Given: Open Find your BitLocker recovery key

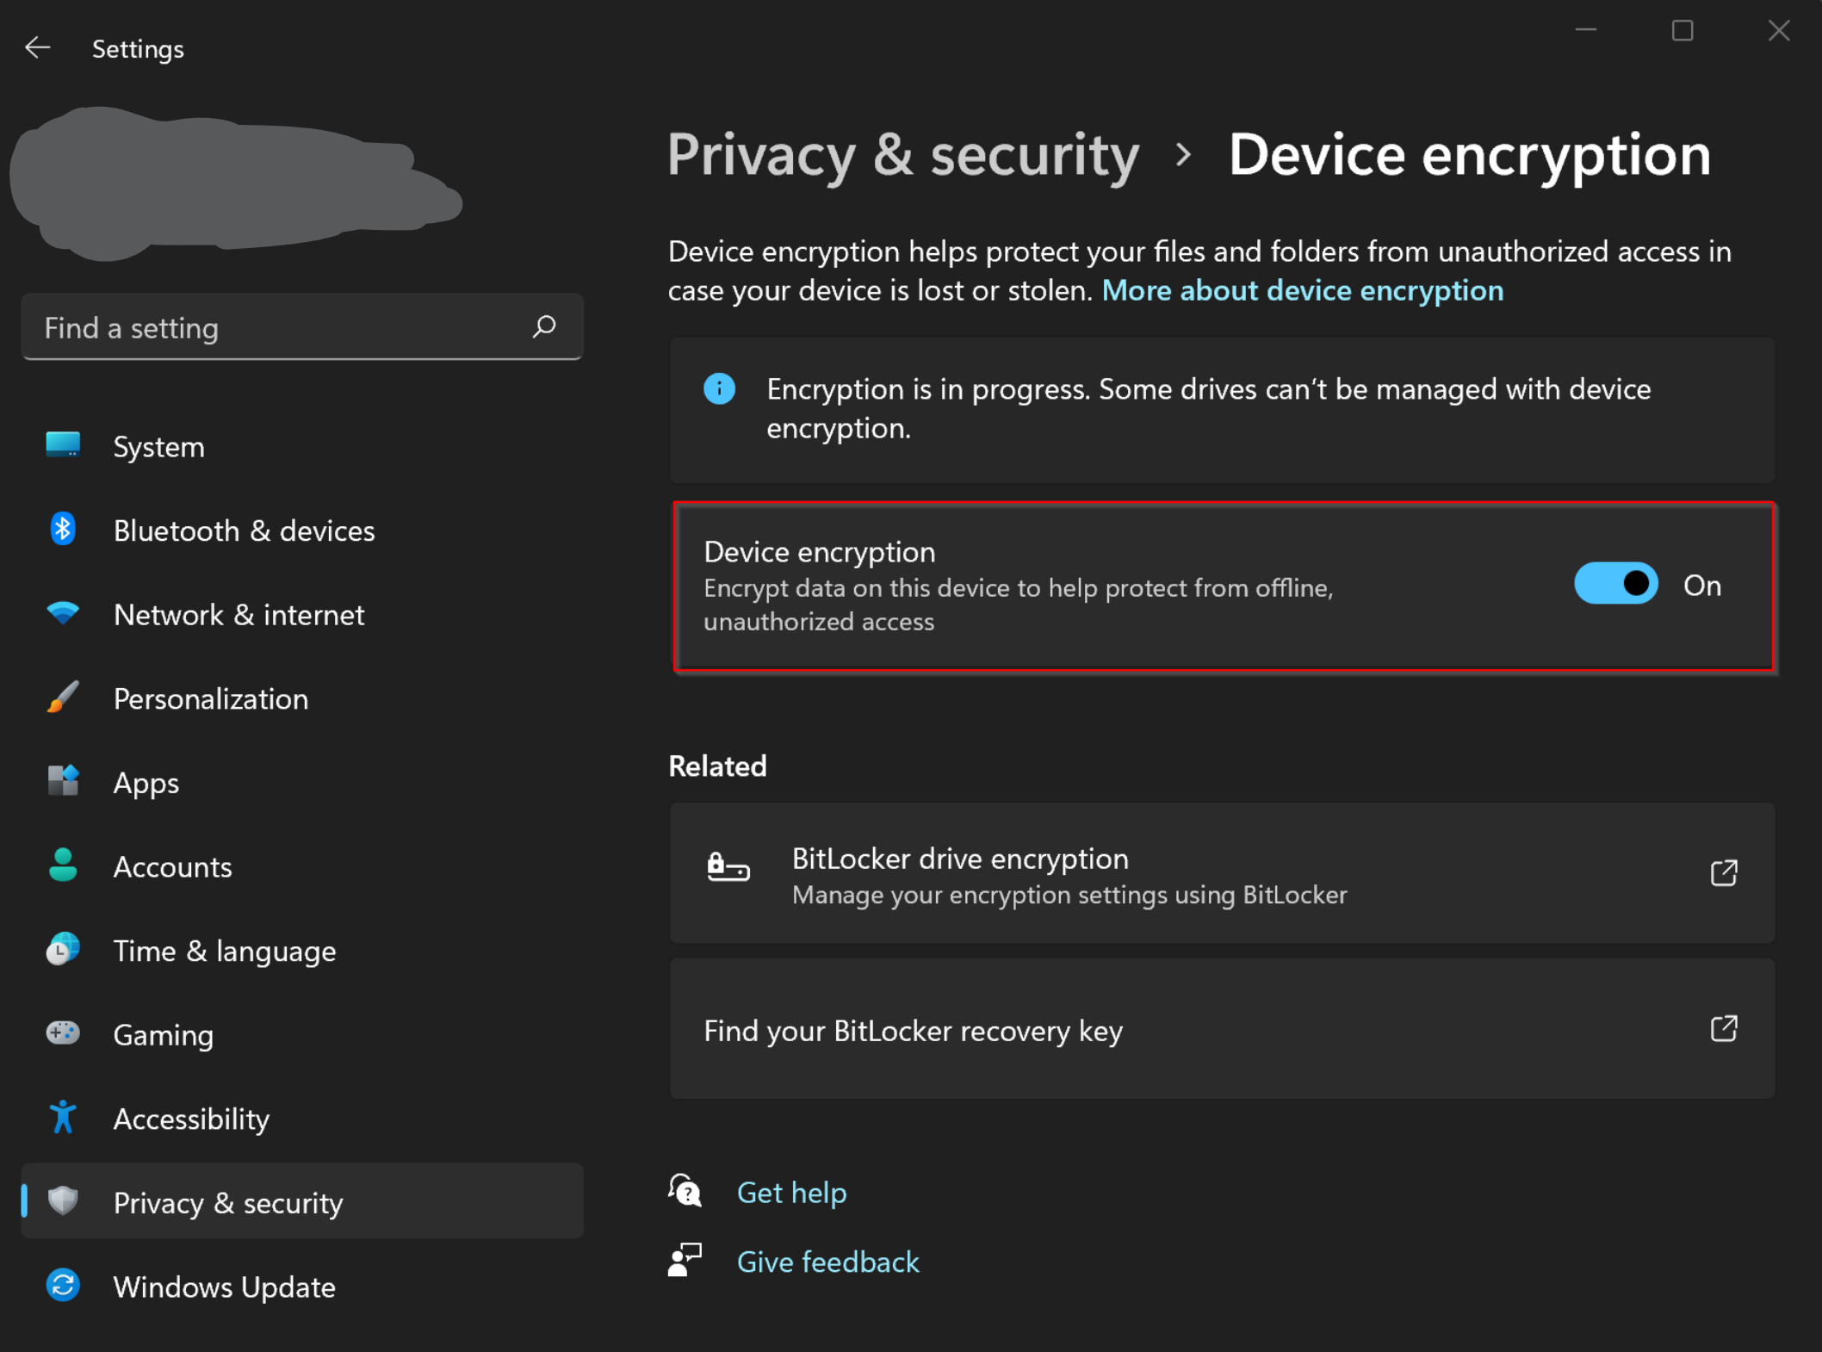Looking at the screenshot, I should [1222, 1029].
